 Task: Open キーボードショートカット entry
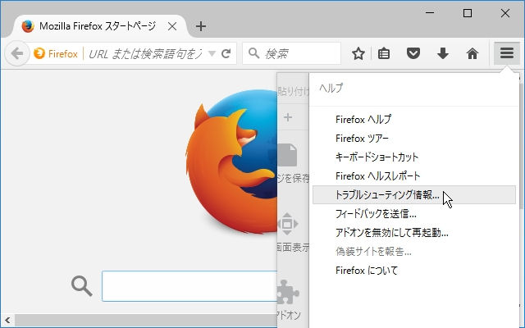click(413, 157)
